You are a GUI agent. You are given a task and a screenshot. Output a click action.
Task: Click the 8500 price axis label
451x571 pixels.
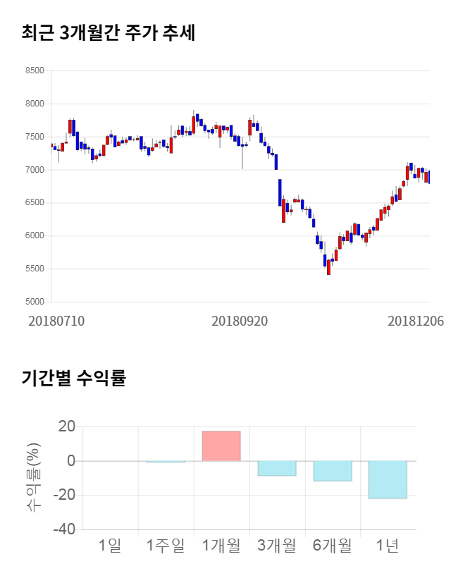(34, 70)
